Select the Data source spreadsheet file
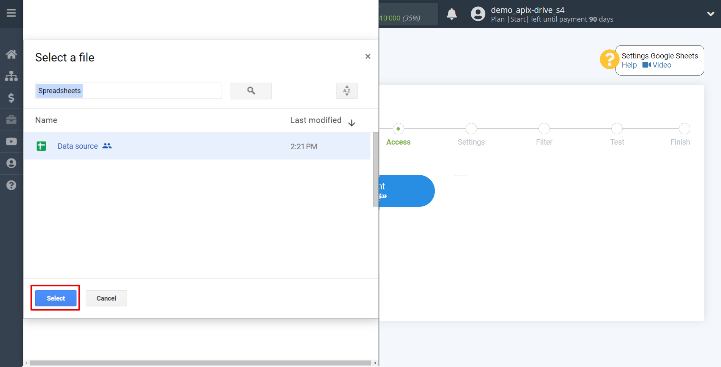Image resolution: width=721 pixels, height=367 pixels. coord(197,146)
